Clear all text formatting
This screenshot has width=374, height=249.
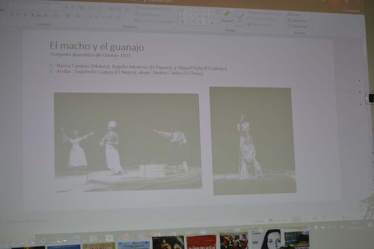pyautogui.click(x=81, y=8)
